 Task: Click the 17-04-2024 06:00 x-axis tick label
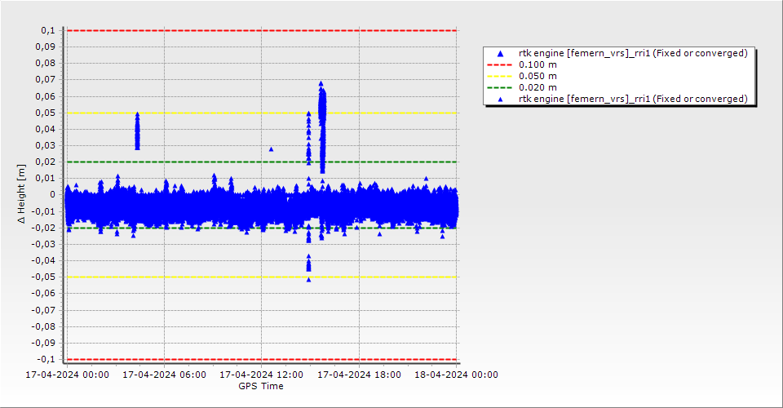(x=164, y=375)
